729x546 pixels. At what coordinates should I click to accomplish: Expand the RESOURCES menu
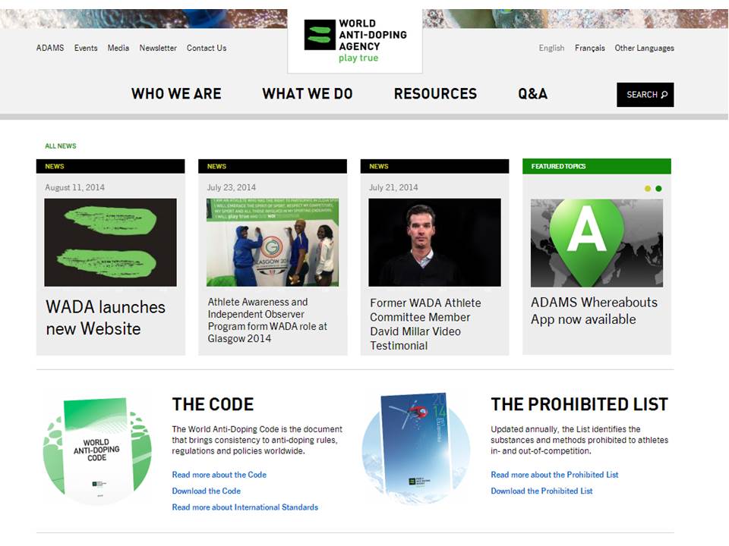click(x=435, y=93)
